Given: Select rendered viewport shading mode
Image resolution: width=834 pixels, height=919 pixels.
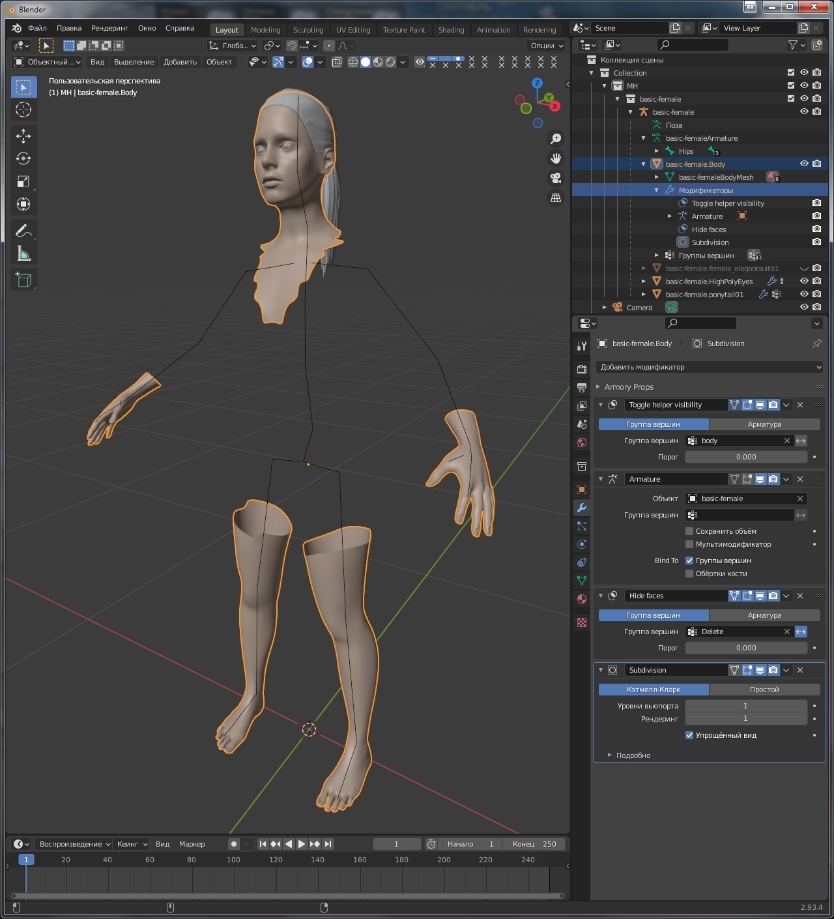Looking at the screenshot, I should pyautogui.click(x=390, y=62).
